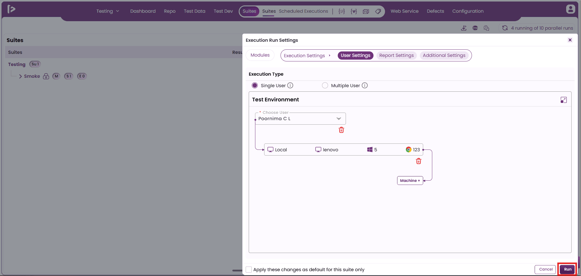
Task: Add a machine with Machine + button
Action: point(410,180)
